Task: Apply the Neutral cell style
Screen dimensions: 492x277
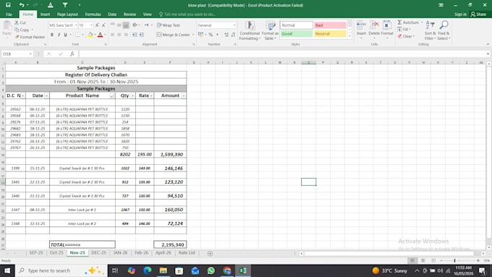Action: pyautogui.click(x=330, y=33)
